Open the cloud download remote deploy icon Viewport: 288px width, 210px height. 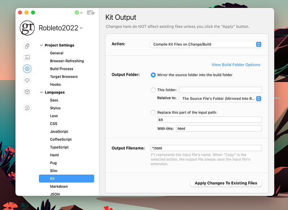point(27,80)
